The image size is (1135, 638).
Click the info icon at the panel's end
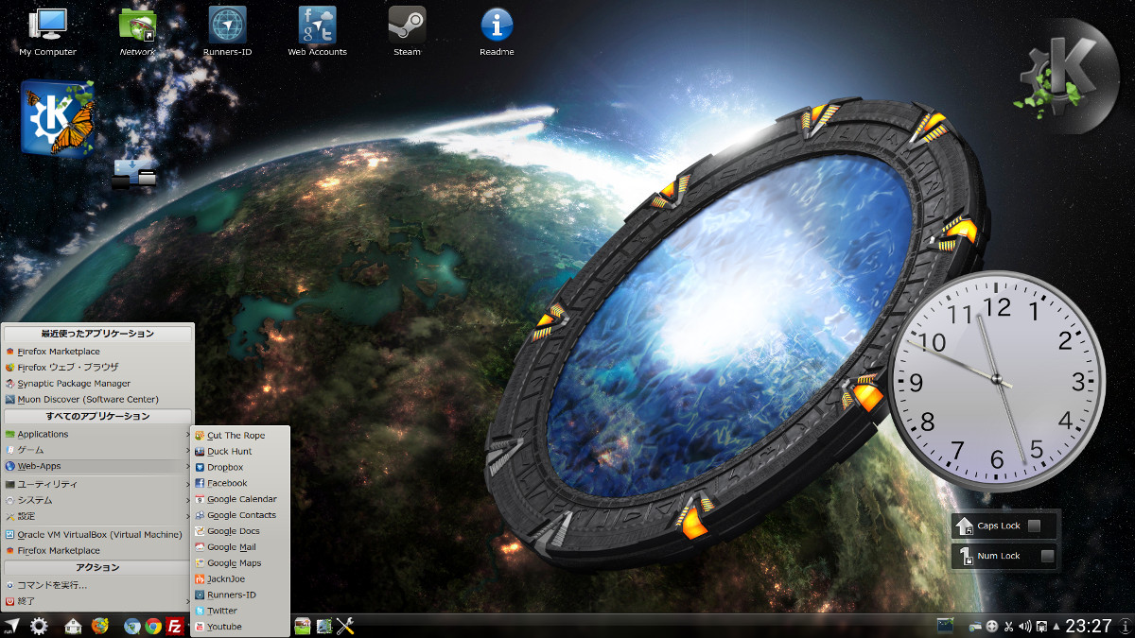tap(1125, 626)
